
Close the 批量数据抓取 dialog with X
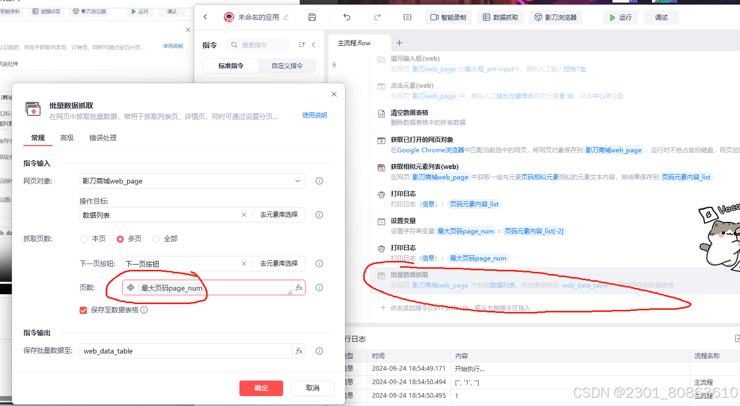point(334,94)
